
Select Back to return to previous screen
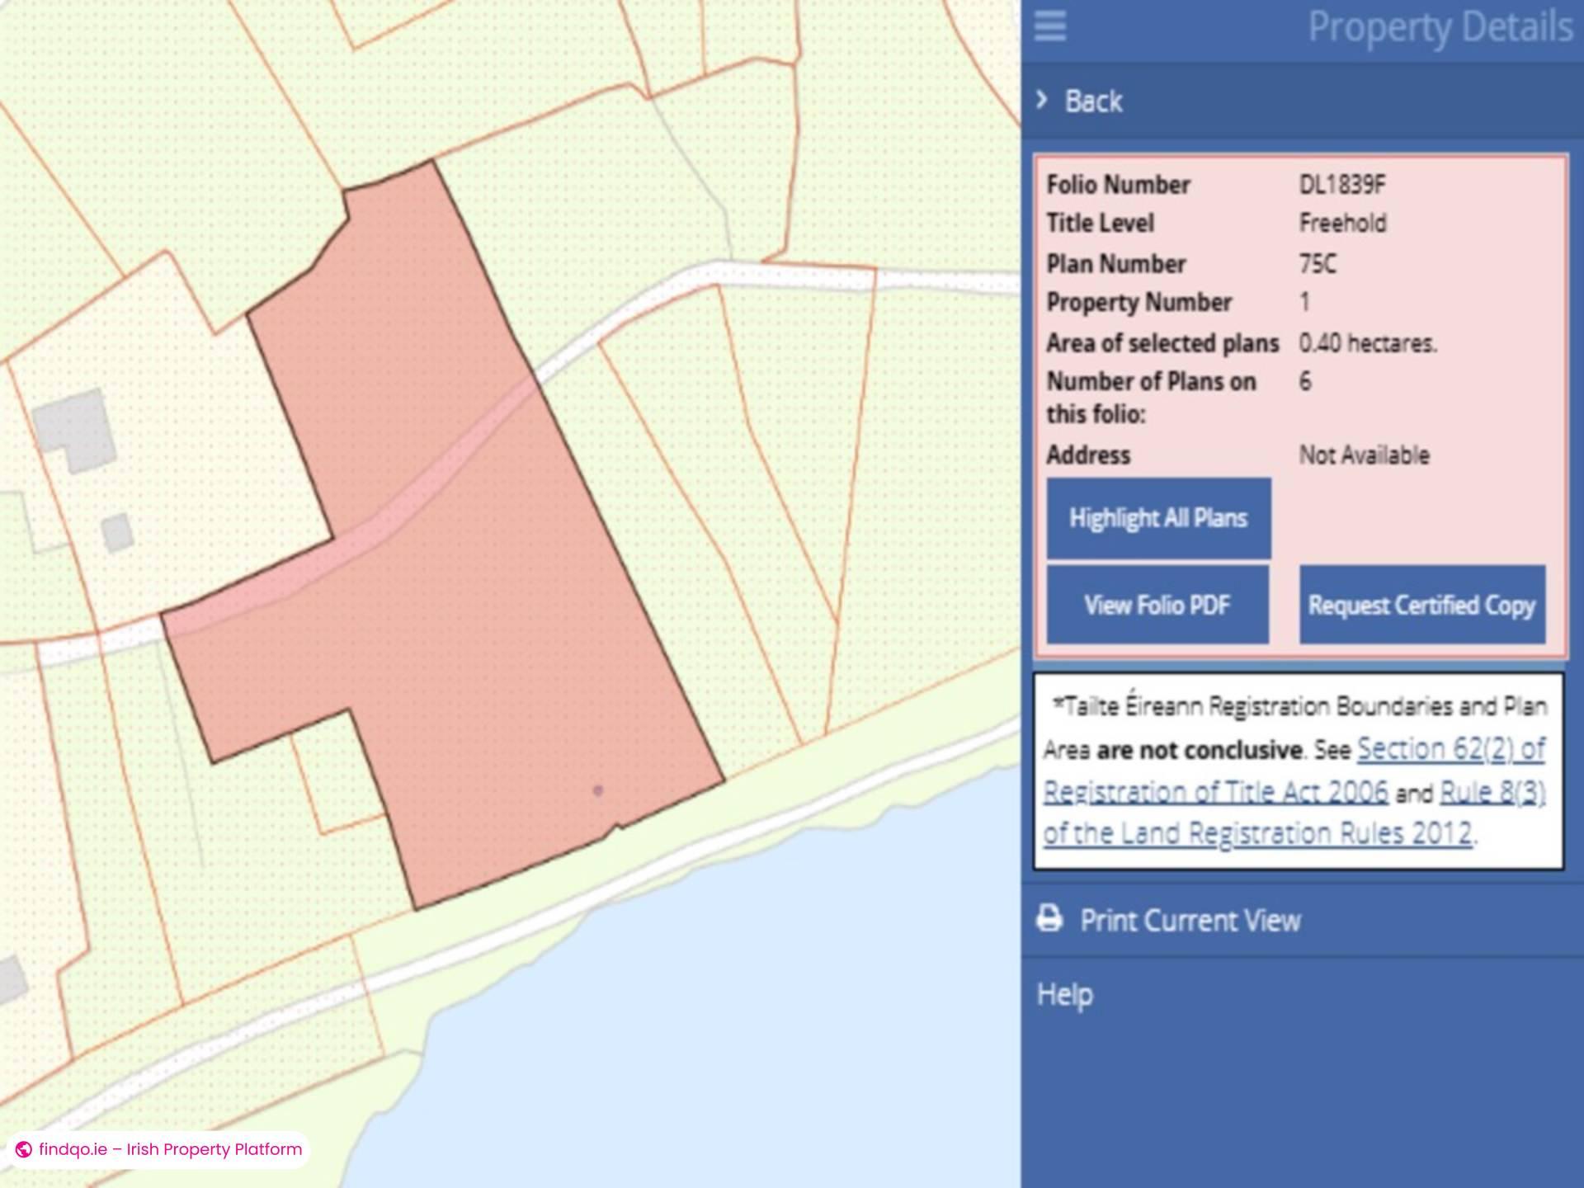coord(1093,101)
